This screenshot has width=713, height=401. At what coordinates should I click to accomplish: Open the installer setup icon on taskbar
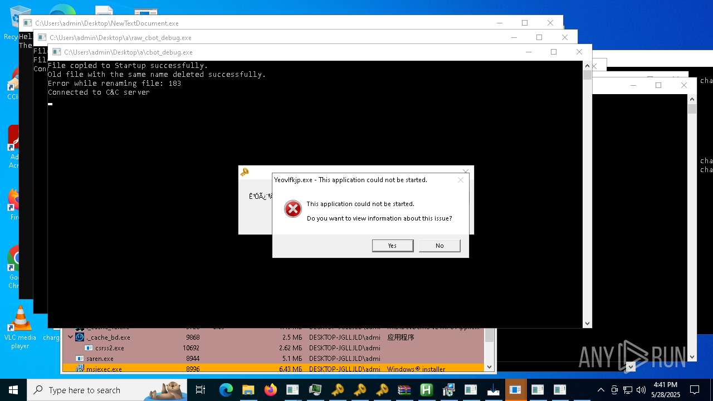[448, 390]
